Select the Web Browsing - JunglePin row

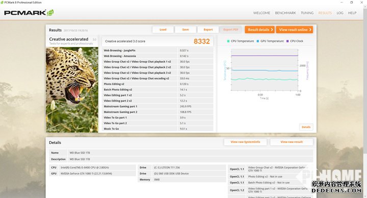pos(158,51)
